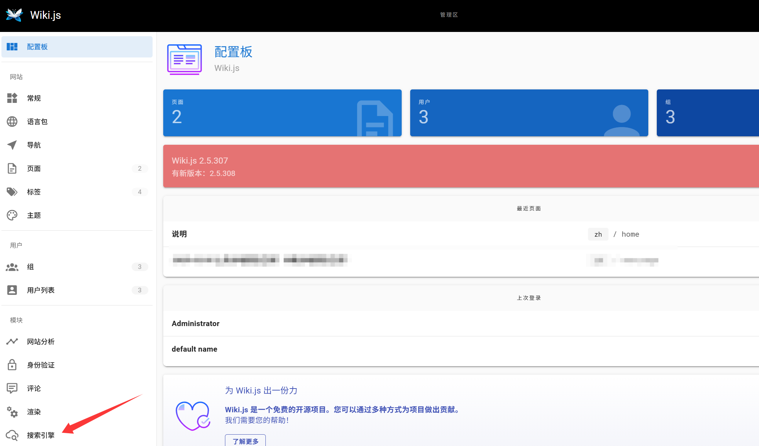759x446 pixels.
Task: Click the 语言包 globe icon
Action: point(12,122)
